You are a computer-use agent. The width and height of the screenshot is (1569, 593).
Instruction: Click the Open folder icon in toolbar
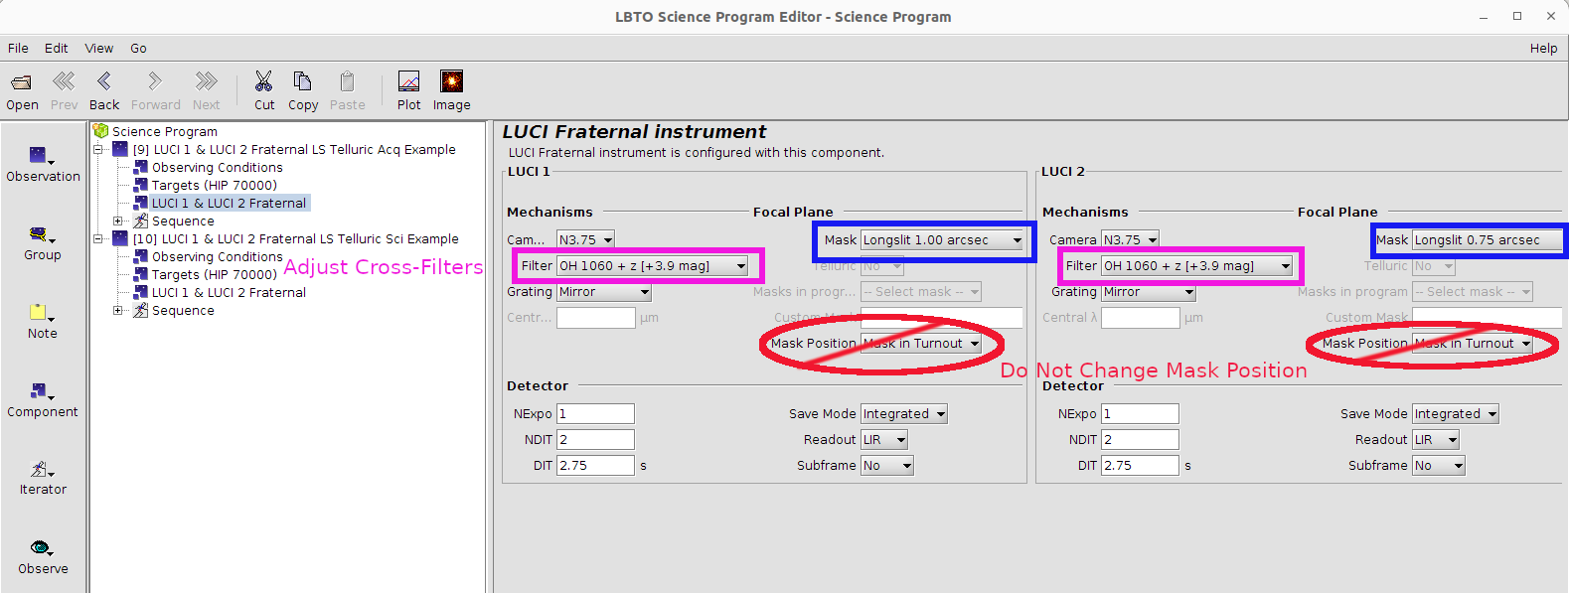21,82
